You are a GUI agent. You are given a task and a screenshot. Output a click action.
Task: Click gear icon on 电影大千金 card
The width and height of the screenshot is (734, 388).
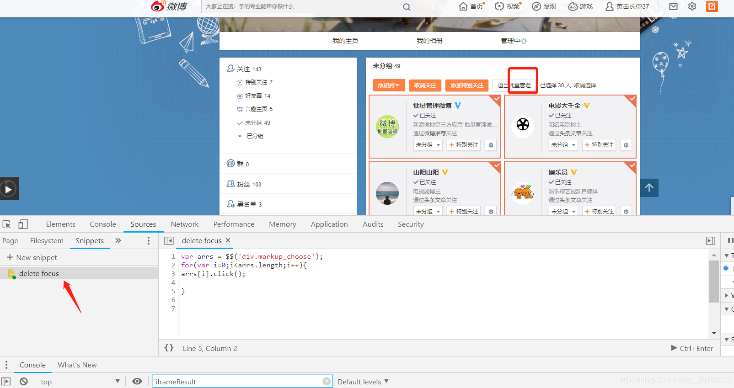pos(626,145)
